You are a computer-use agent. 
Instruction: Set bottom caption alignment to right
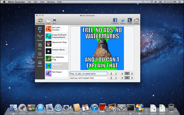pyautogui.click(x=132, y=78)
